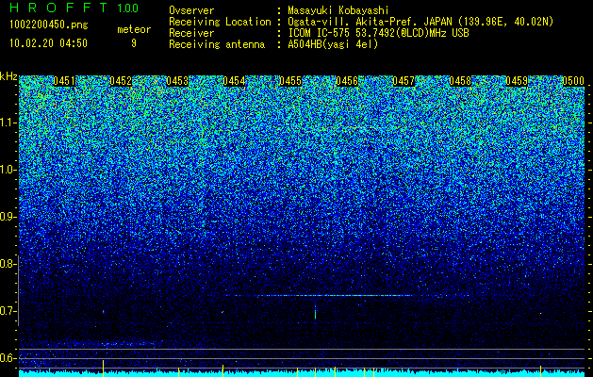593x377 pixels.
Task: Click the 0.8 kHz frequency axis label
Action: (x=8, y=264)
